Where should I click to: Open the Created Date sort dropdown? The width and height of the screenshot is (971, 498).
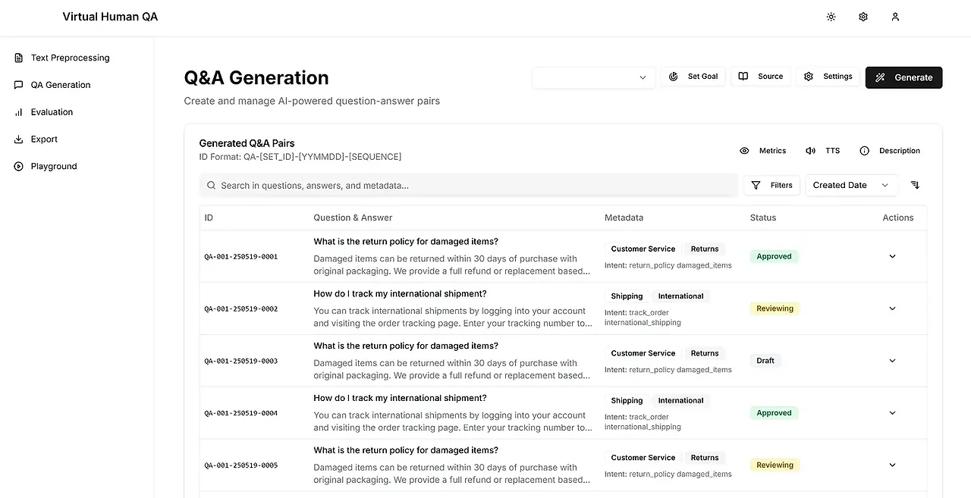[x=850, y=185]
